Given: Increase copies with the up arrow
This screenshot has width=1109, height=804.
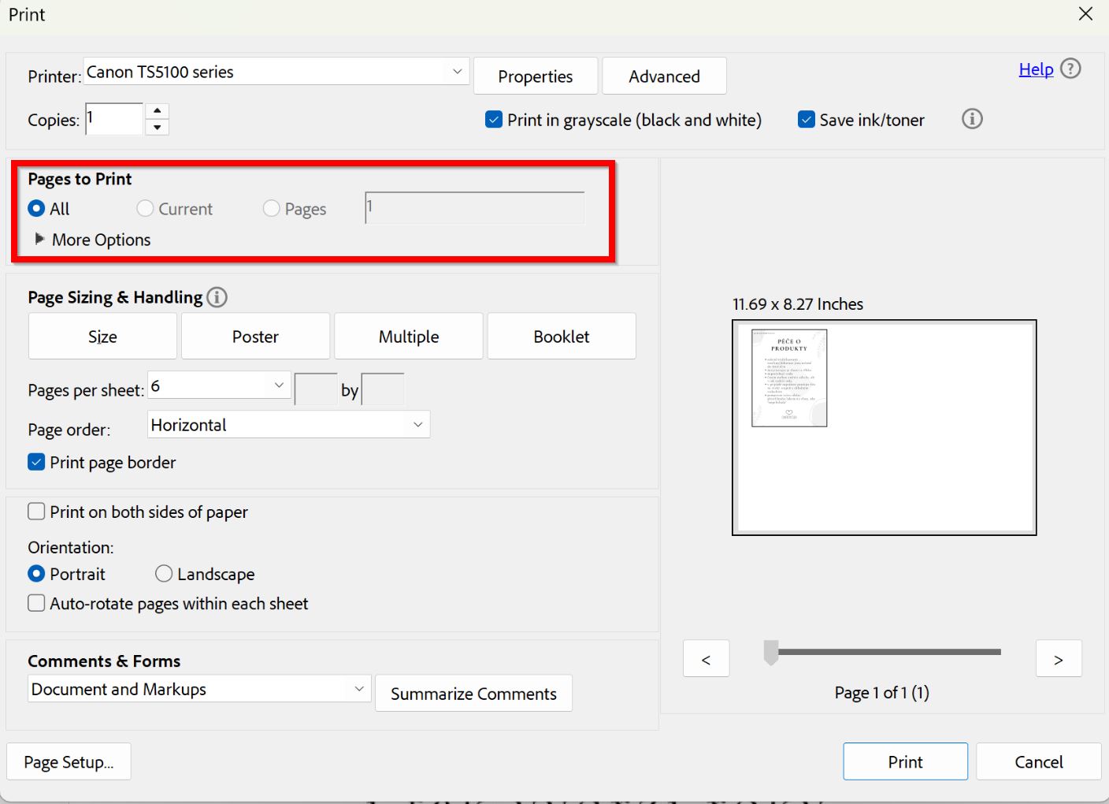Looking at the screenshot, I should (158, 111).
